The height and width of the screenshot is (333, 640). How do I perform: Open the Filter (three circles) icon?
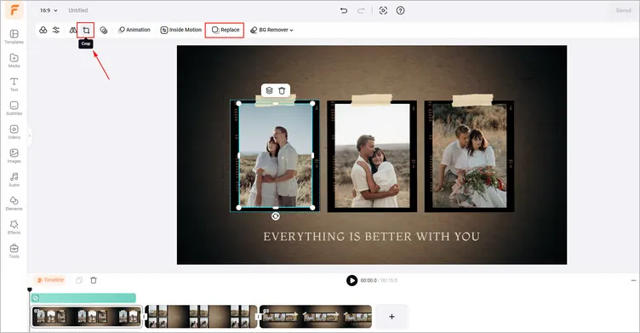click(43, 30)
